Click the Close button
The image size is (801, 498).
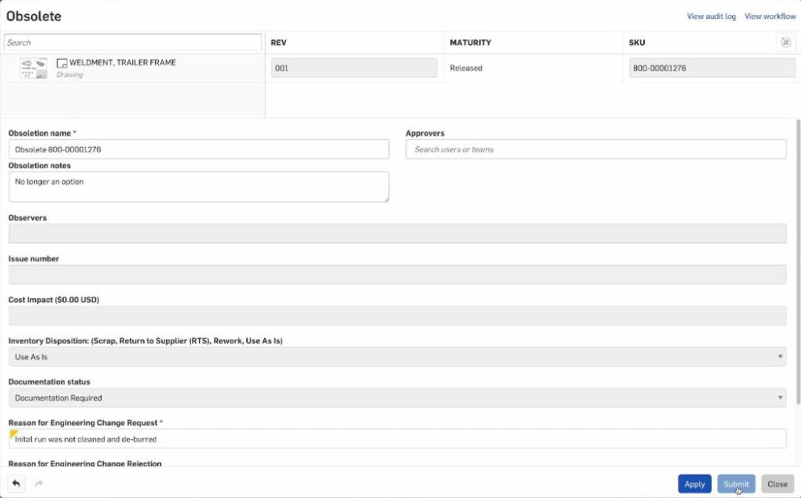click(777, 484)
